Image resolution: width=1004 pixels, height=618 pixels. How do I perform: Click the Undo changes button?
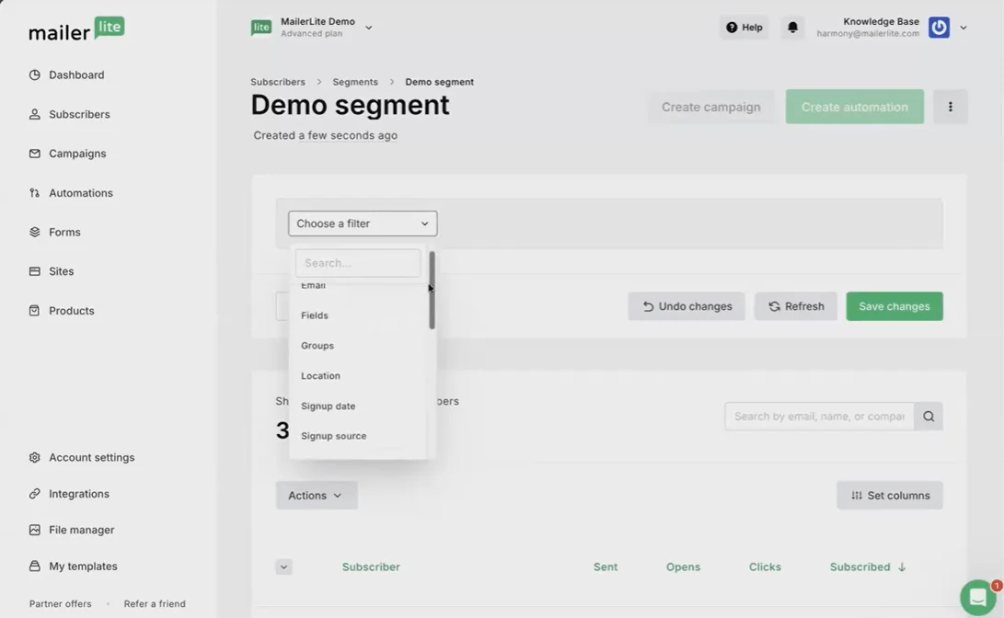pos(687,306)
